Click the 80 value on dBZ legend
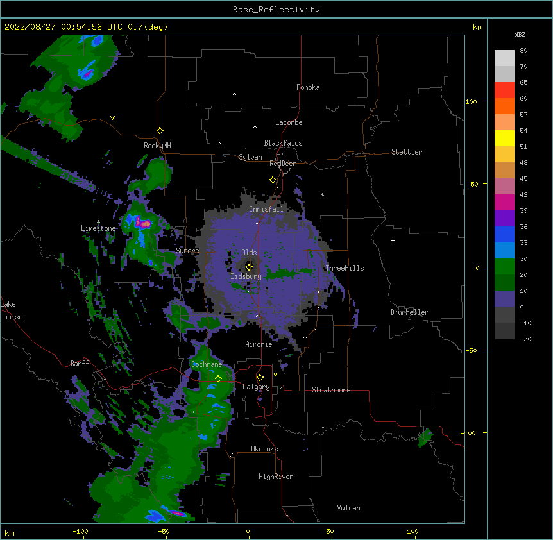This screenshot has height=540, width=553. pyautogui.click(x=523, y=51)
